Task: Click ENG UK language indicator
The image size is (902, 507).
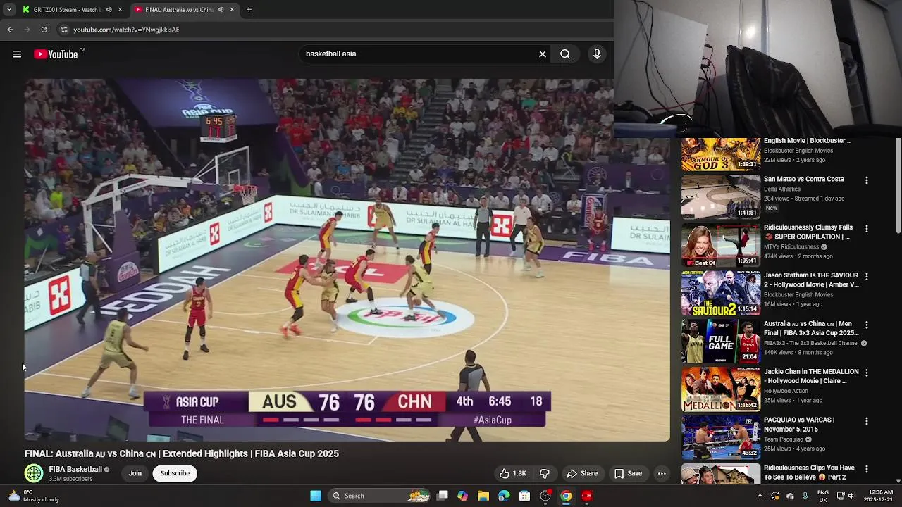Action: (x=823, y=496)
